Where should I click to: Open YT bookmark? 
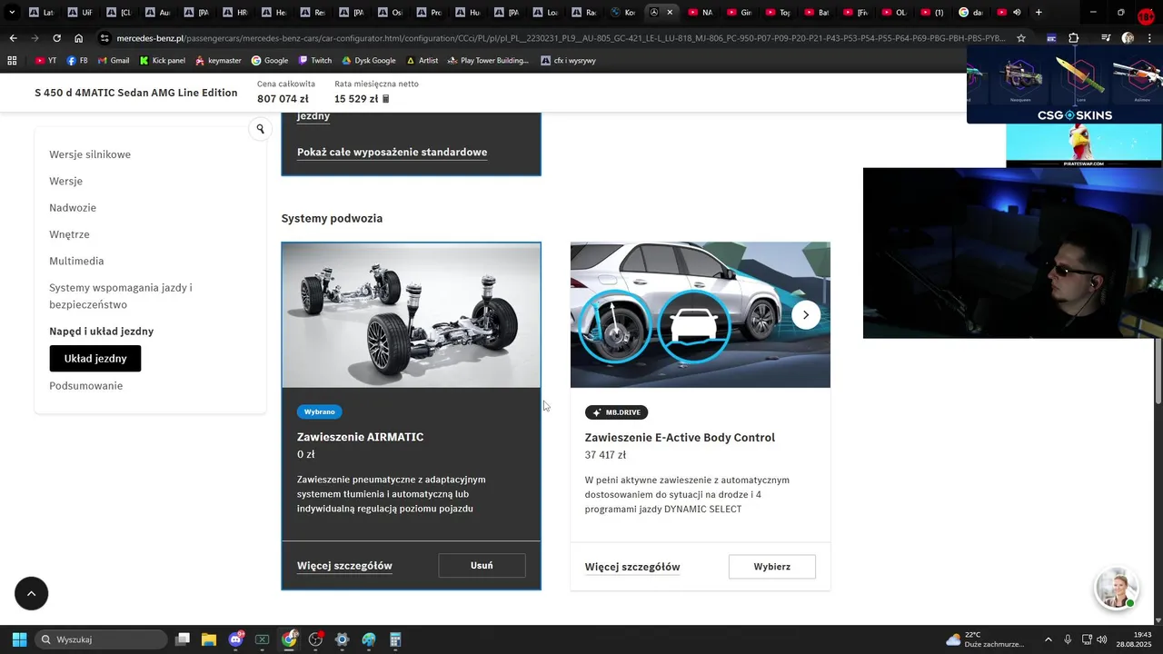[45, 61]
